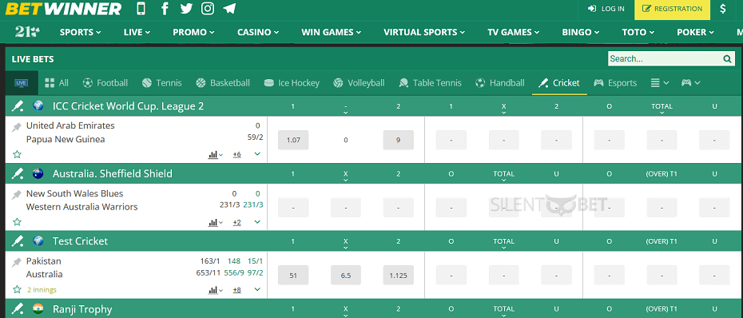Image resolution: width=743 pixels, height=318 pixels.
Task: Favorite the United Arab Emirates match star
Action: click(x=17, y=154)
